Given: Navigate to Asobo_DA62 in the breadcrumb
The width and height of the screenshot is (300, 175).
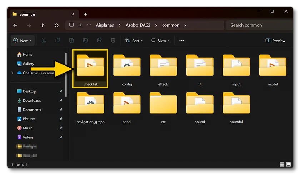Looking at the screenshot, I should (138, 25).
